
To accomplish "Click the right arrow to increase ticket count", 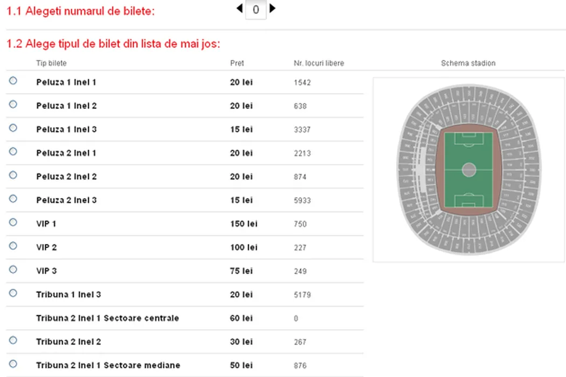I will click(272, 8).
